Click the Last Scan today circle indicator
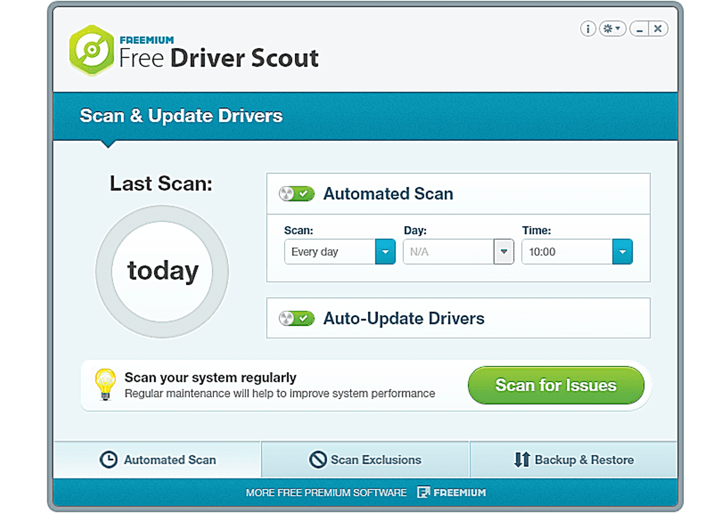This screenshot has width=725, height=513. click(162, 272)
